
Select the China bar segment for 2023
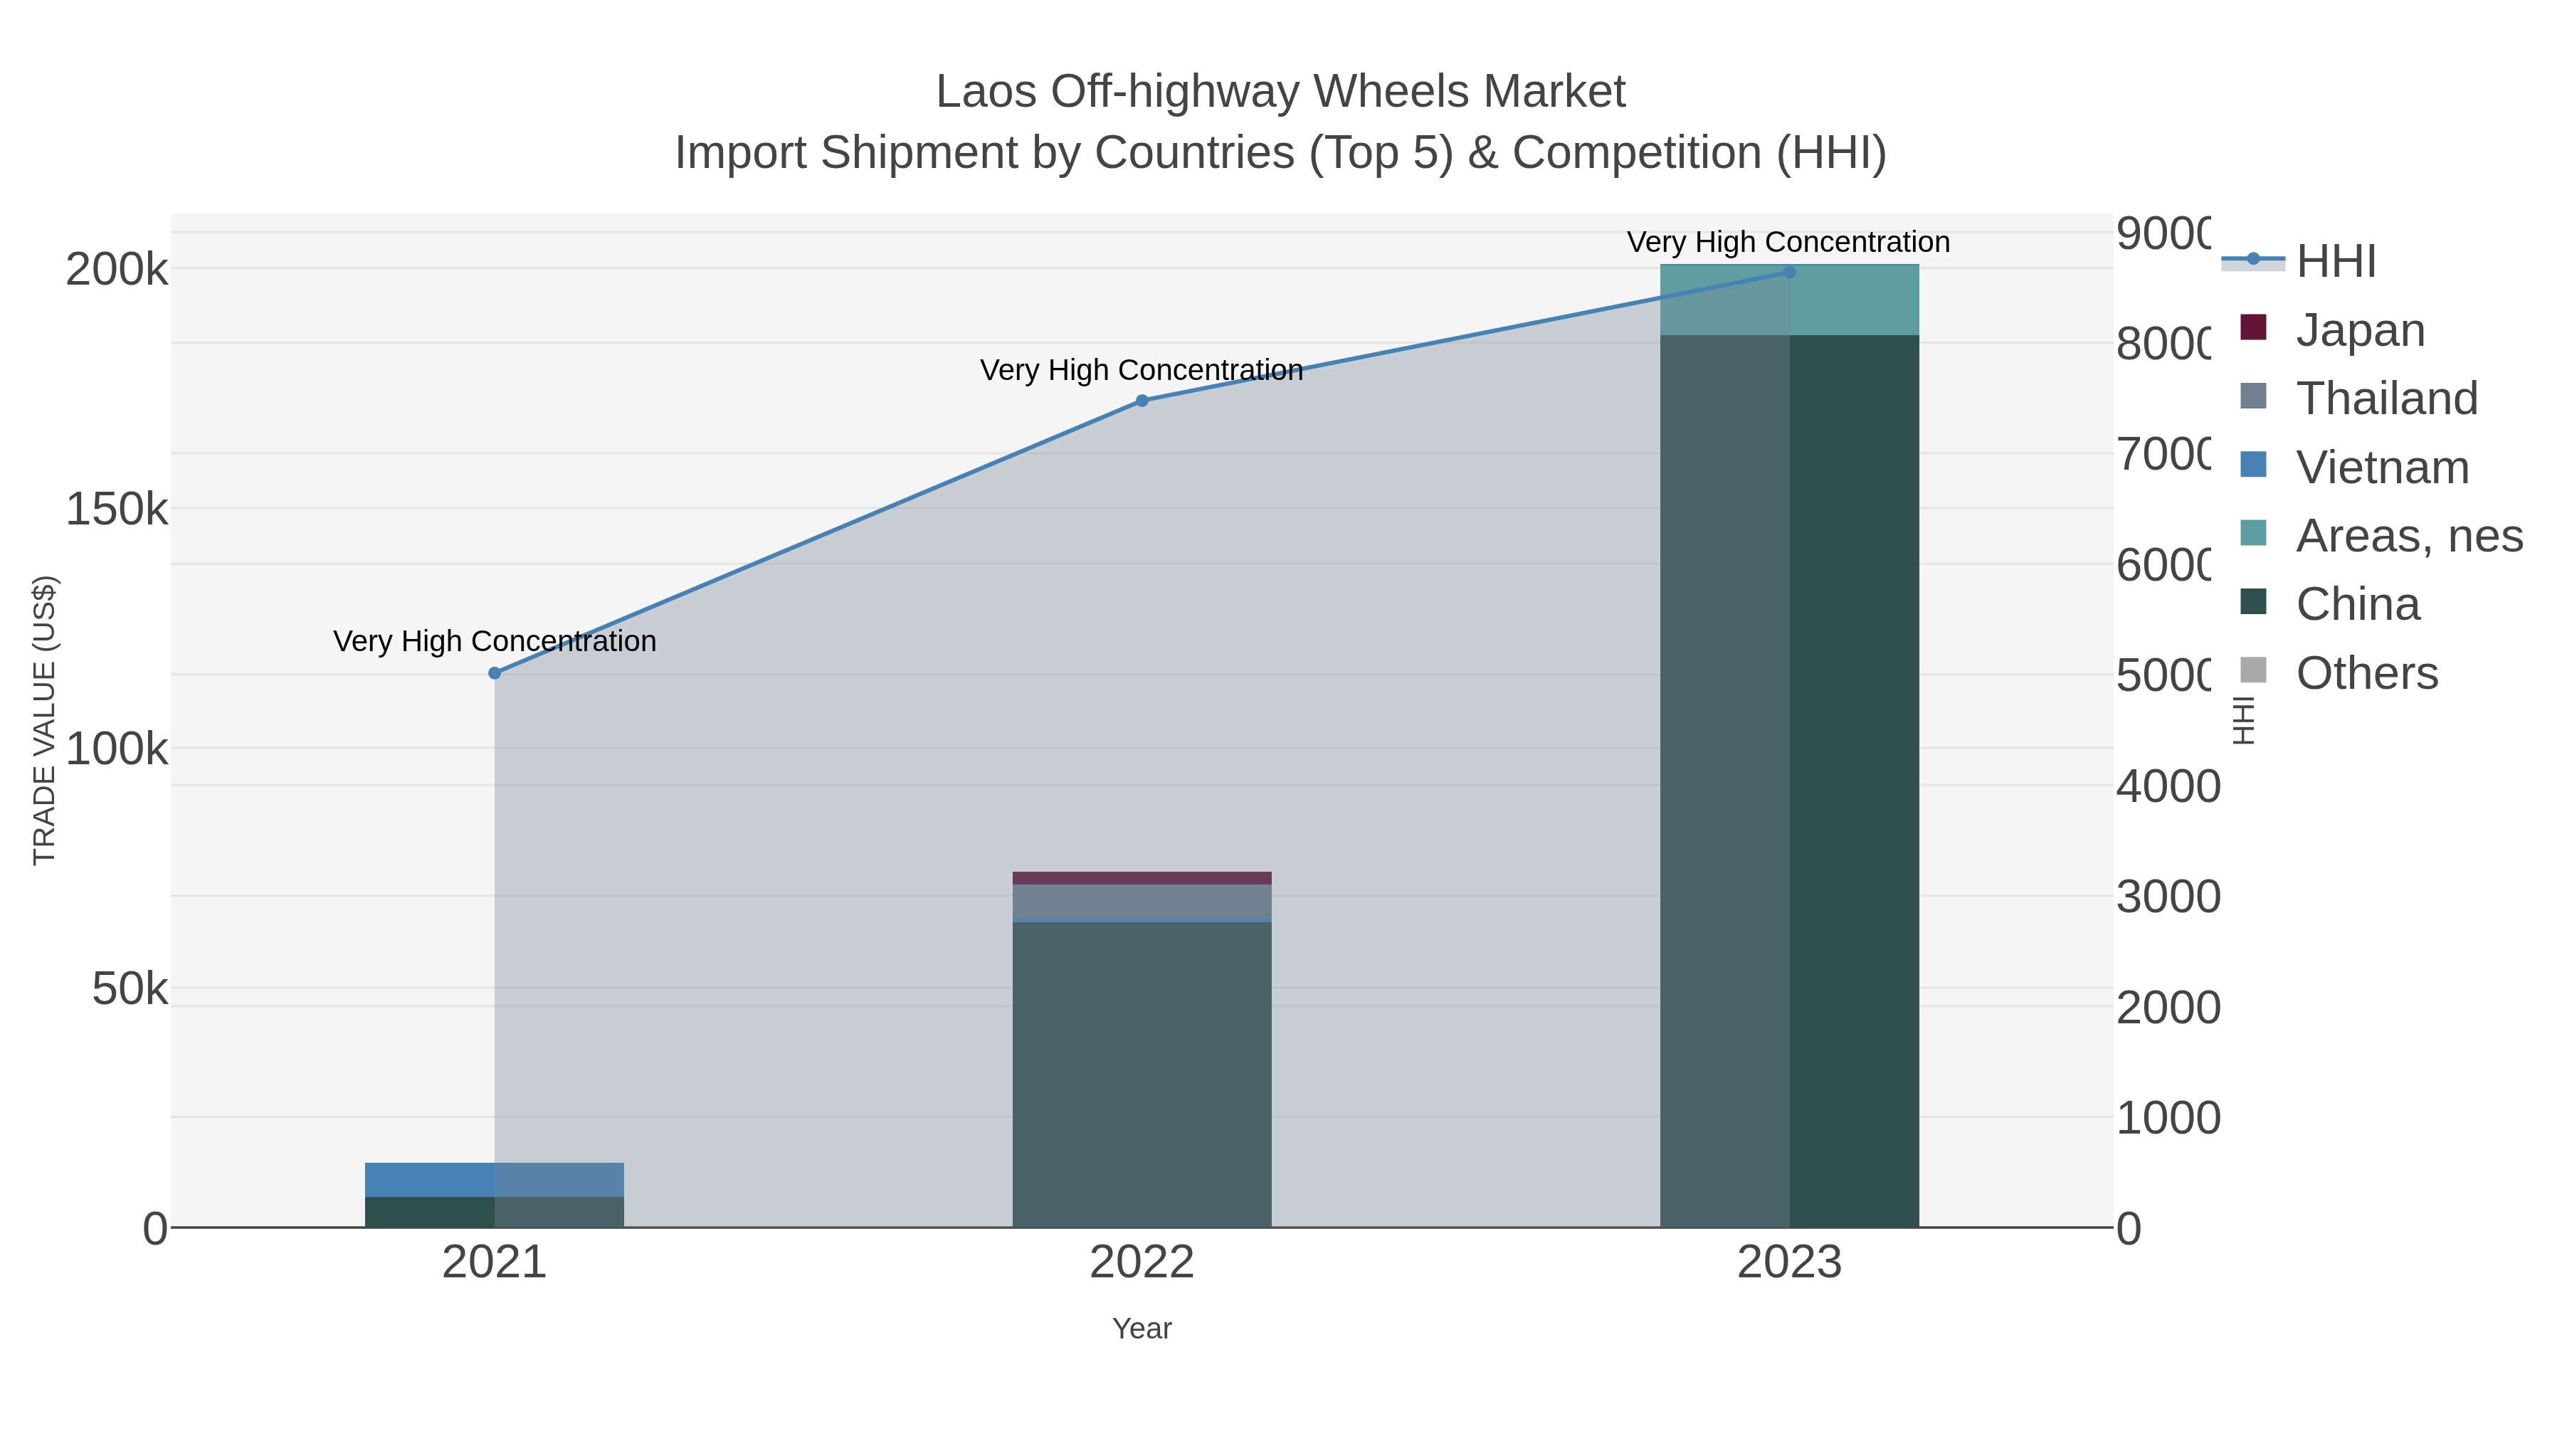1789,781
